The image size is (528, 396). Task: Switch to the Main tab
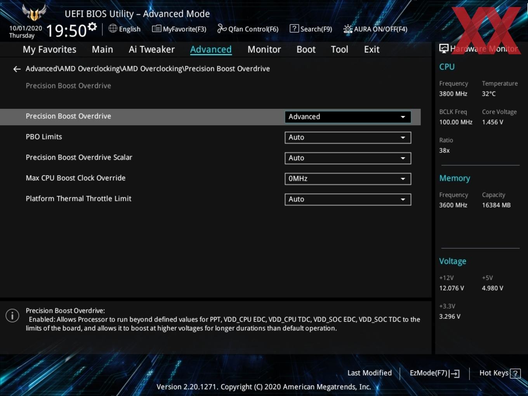102,49
